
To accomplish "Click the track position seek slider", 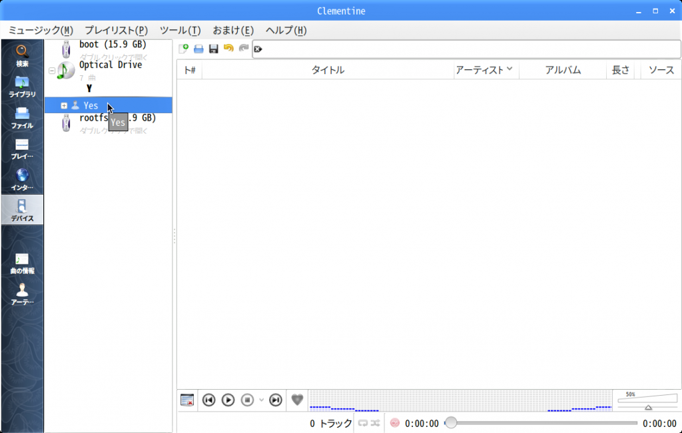I will pos(541,423).
